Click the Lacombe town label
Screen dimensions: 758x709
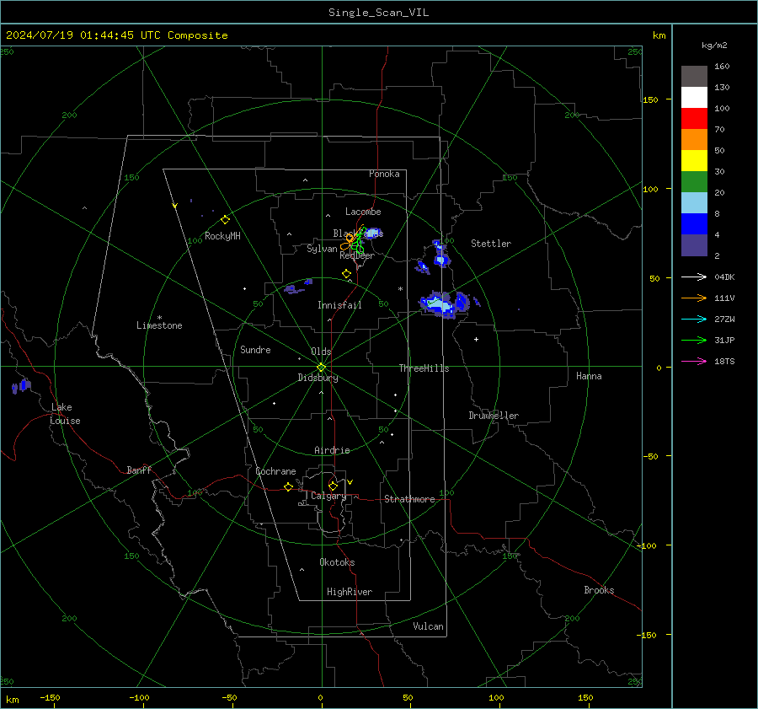[363, 212]
